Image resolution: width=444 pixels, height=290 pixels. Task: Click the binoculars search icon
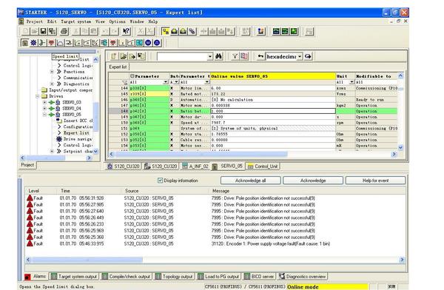218,56
